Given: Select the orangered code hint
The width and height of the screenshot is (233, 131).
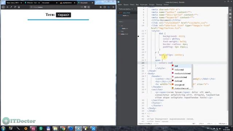Looking at the screenshot, I should 182,85.
